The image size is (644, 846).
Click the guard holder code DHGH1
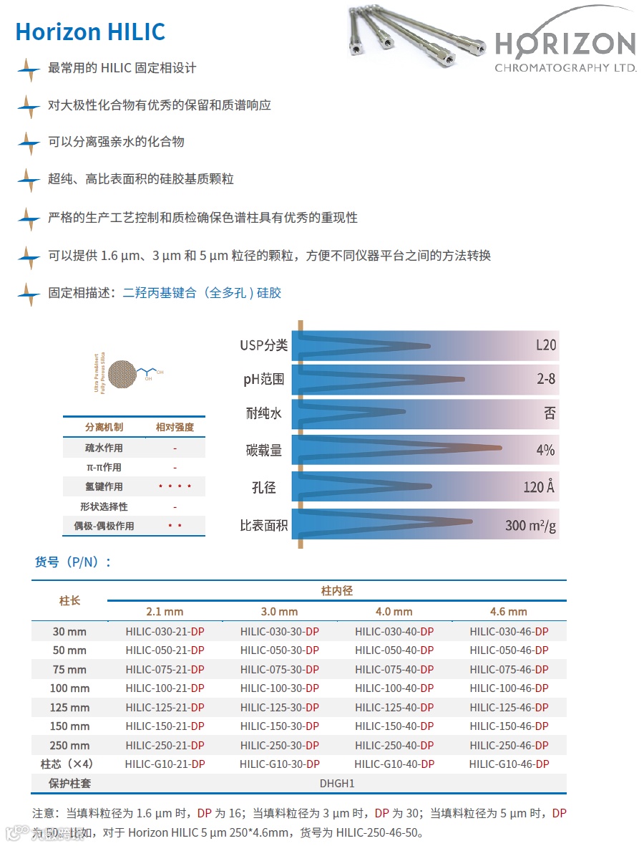(337, 784)
